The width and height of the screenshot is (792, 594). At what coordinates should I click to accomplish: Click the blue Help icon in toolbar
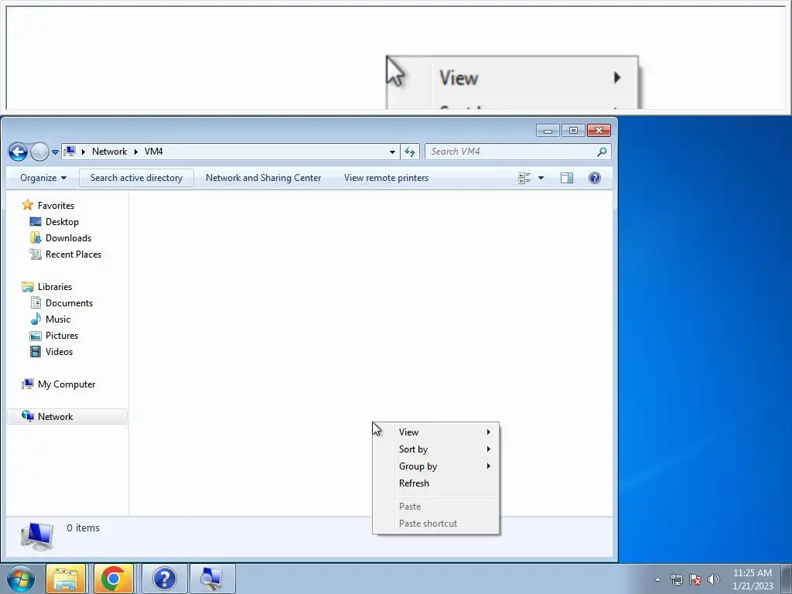pyautogui.click(x=595, y=178)
